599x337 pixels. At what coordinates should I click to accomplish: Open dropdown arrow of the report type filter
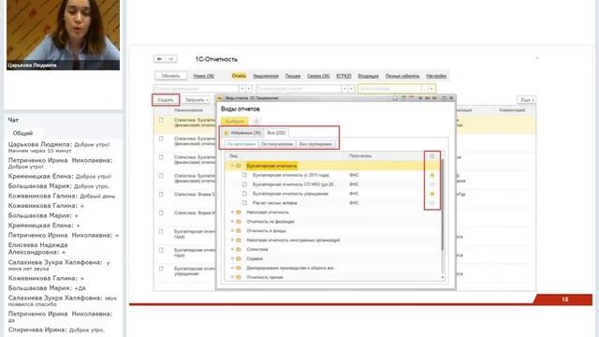point(344,89)
